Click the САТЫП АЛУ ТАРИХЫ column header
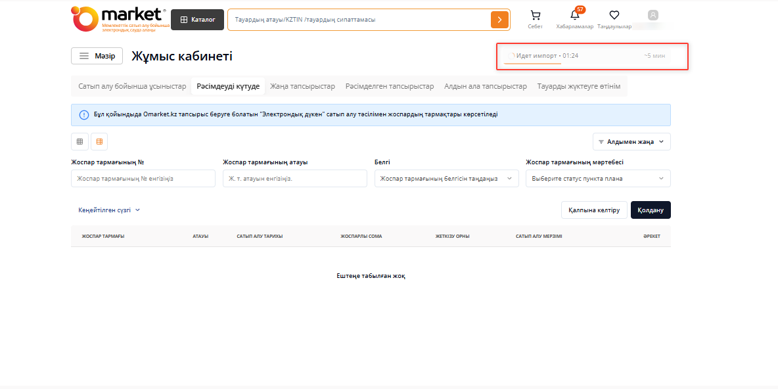 pos(260,236)
